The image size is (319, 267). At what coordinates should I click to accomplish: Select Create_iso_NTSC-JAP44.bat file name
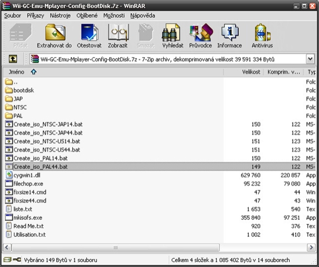[x=48, y=133]
